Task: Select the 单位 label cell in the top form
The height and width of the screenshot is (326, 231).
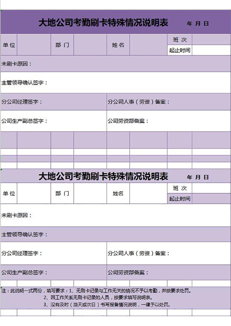Action: click(x=9, y=45)
